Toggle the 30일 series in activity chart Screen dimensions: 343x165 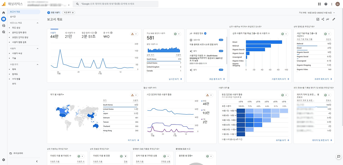click(205, 102)
